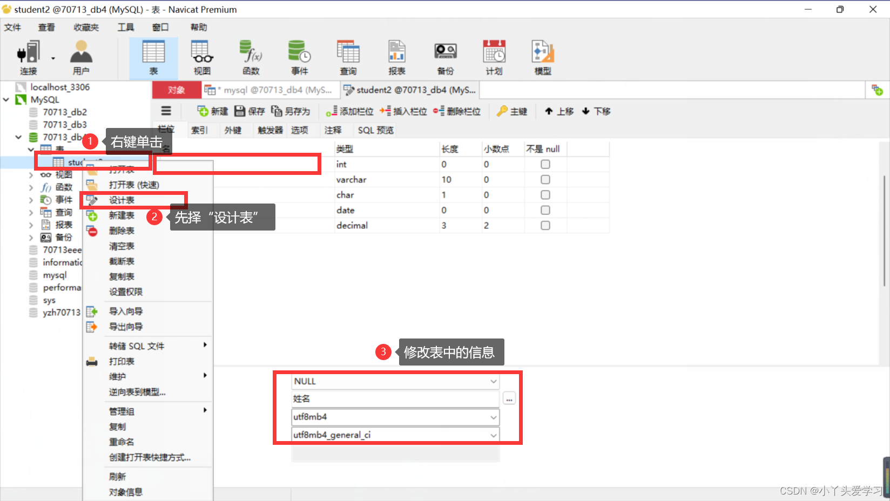Open the 用户 user manager
890x501 pixels.
click(81, 58)
